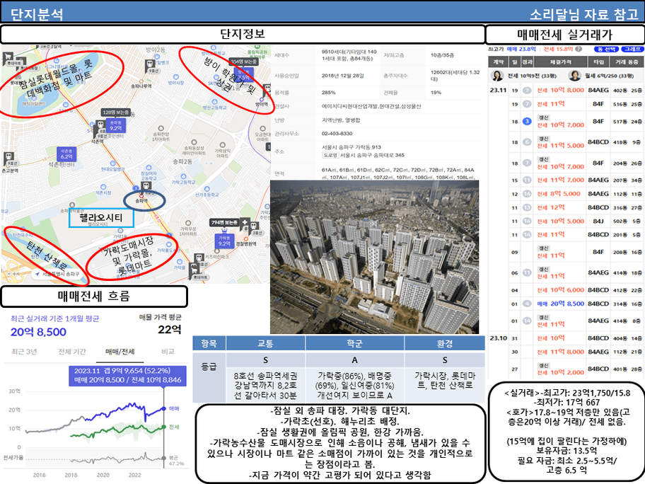Click the 도로명 address tag
645x484 pixels.
pos(330,155)
